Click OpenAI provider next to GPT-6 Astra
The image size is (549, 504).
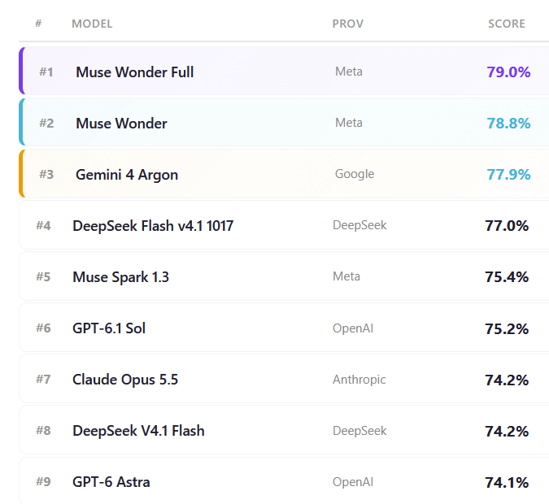(x=353, y=482)
